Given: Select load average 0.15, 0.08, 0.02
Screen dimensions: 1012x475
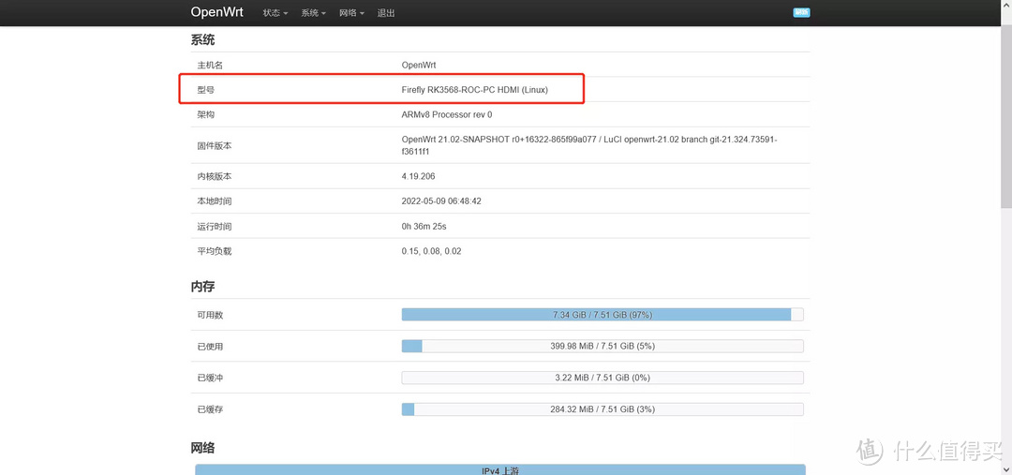Looking at the screenshot, I should 431,251.
